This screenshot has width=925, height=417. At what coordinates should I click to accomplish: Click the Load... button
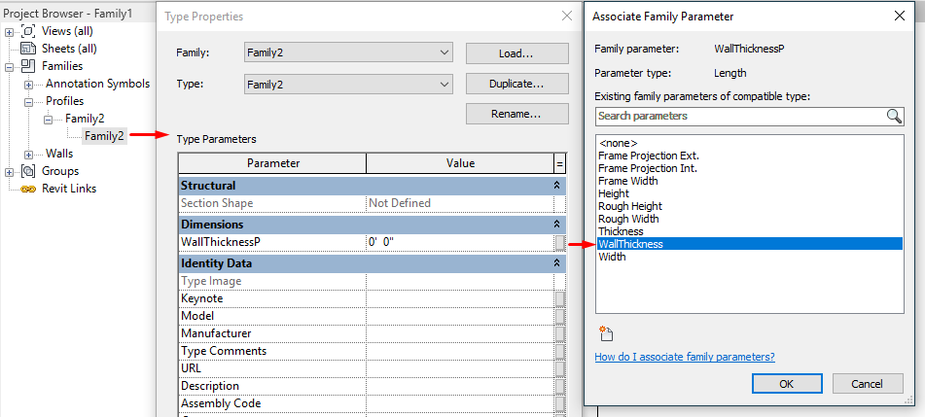[x=516, y=53]
